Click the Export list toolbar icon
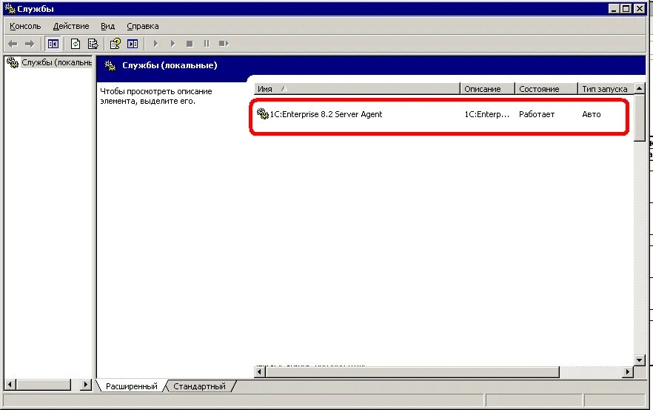Screen dimensions: 653x410 [x=93, y=44]
